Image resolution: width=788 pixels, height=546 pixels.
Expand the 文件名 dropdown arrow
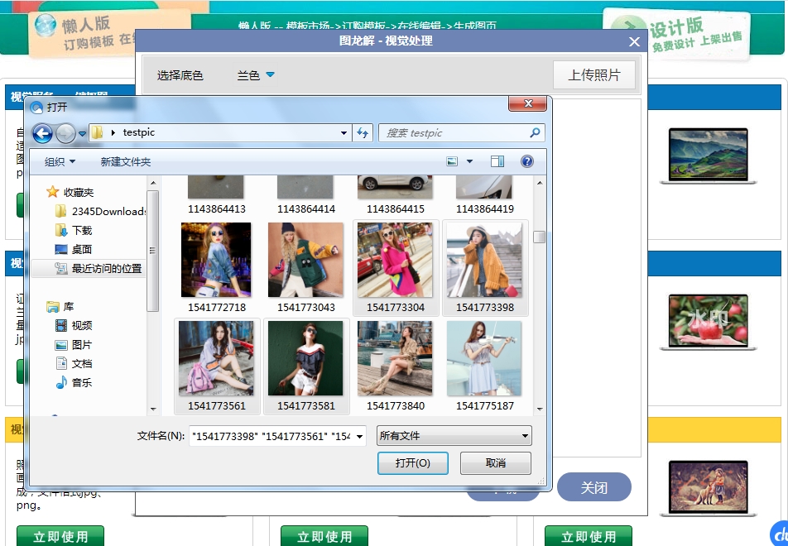pyautogui.click(x=360, y=436)
